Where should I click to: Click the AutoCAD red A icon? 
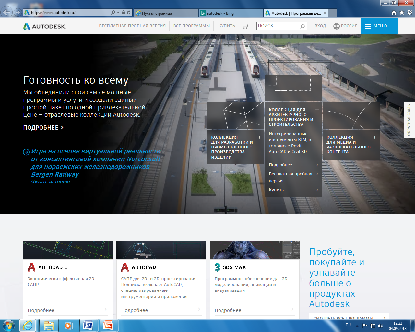click(x=125, y=267)
